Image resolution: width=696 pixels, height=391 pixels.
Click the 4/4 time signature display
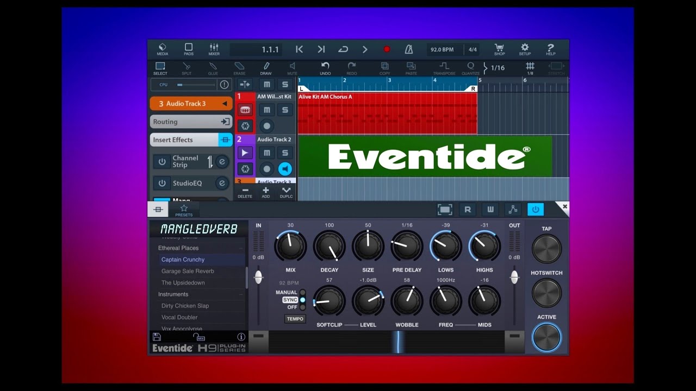pyautogui.click(x=473, y=49)
